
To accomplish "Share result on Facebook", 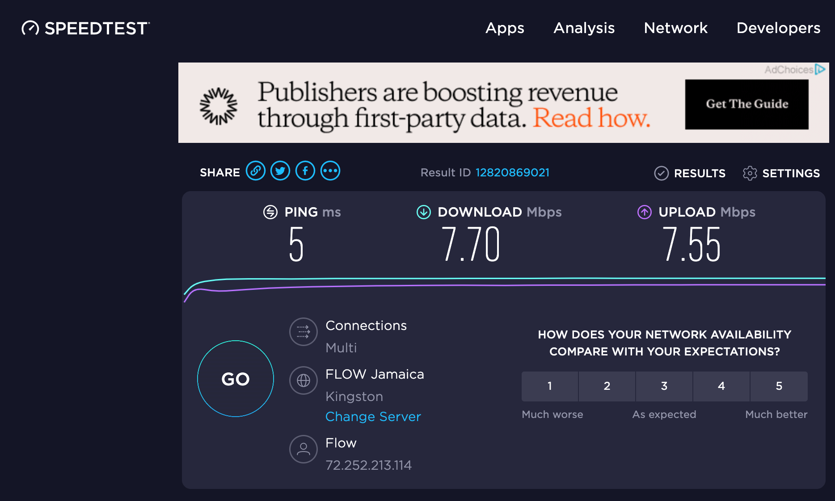I will [x=305, y=171].
